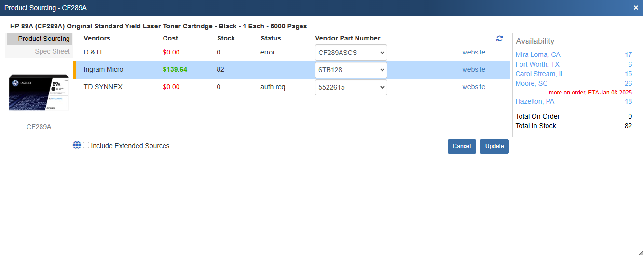This screenshot has height=255, width=643.
Task: Enable Include Extended Sources checkbox
Action: [x=86, y=145]
